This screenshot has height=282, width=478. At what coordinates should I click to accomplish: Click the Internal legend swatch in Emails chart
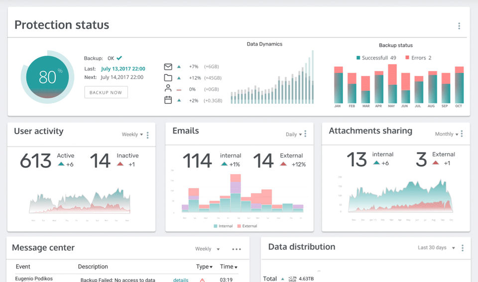(216, 226)
